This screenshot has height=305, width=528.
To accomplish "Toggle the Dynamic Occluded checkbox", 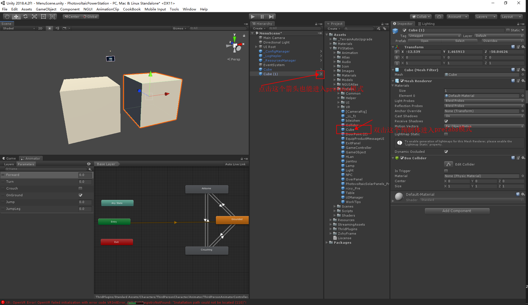I will [x=446, y=152].
